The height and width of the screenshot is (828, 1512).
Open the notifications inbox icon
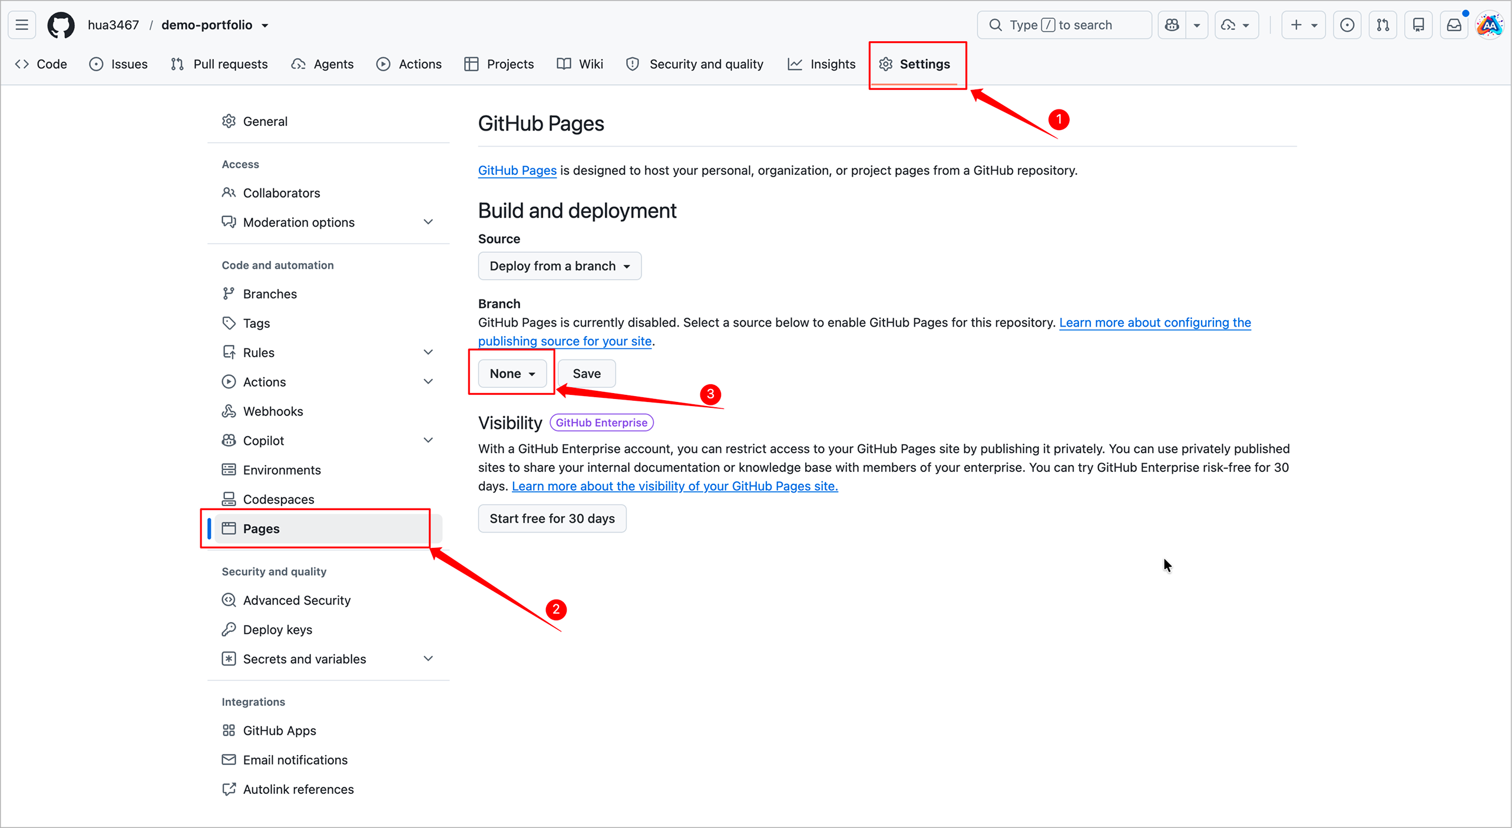coord(1454,25)
